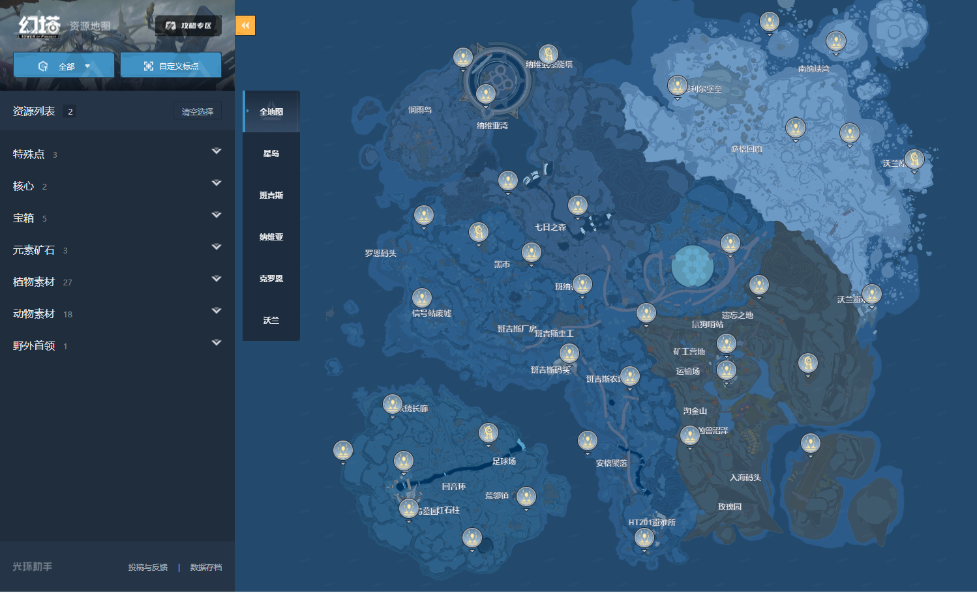Click the 回音环 map label

click(x=454, y=487)
